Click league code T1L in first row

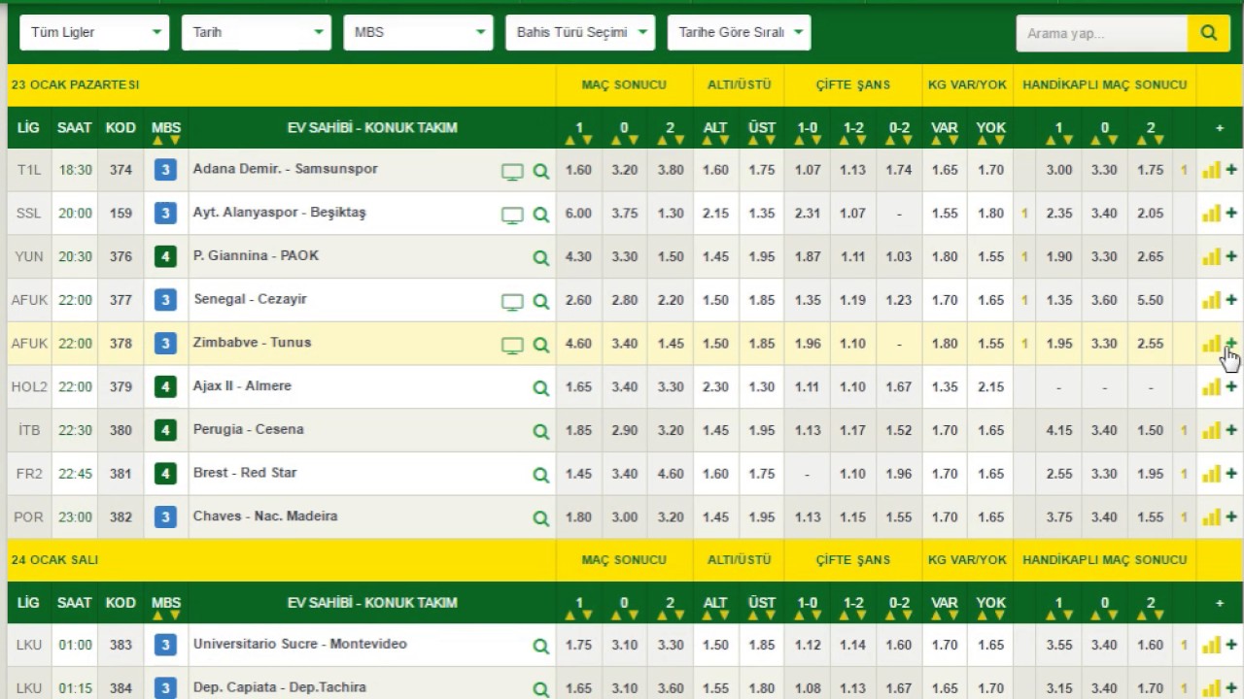[29, 170]
